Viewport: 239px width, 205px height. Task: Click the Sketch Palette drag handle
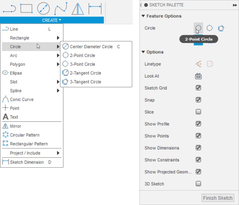[141, 5]
